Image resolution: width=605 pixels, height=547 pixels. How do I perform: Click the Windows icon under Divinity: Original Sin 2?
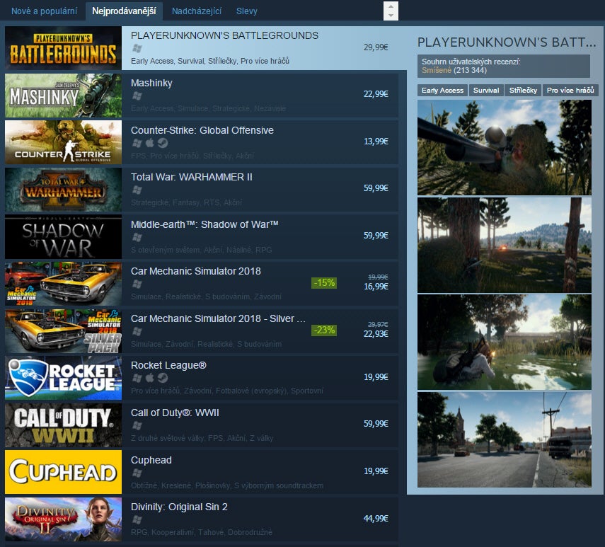tap(137, 520)
